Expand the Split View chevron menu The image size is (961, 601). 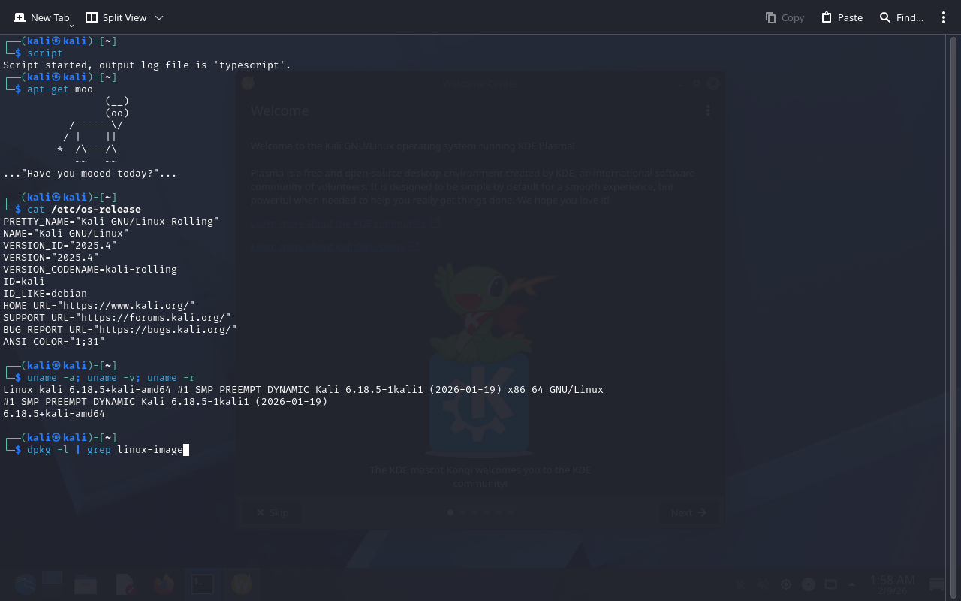tap(158, 17)
